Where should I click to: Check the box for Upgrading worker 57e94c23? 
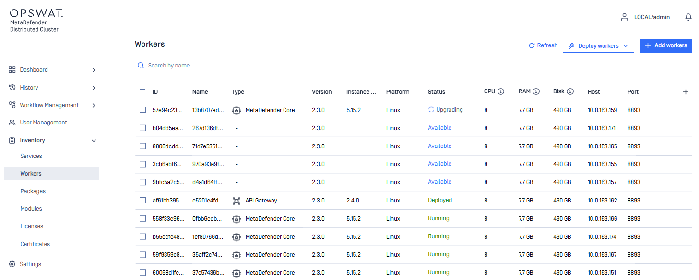[x=142, y=110]
